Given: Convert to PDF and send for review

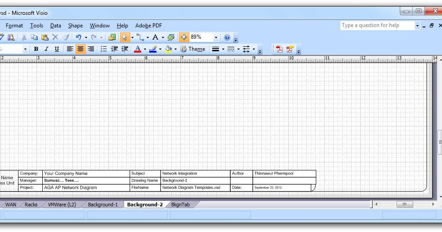Looking at the screenshot, I should click(x=290, y=49).
